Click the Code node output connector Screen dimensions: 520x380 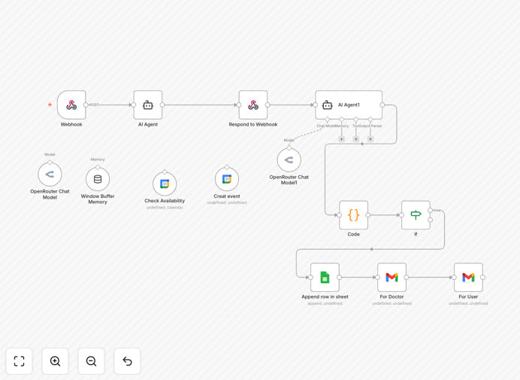(367, 215)
